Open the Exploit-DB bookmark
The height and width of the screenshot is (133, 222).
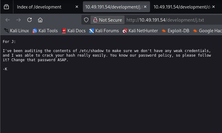pyautogui.click(x=176, y=31)
